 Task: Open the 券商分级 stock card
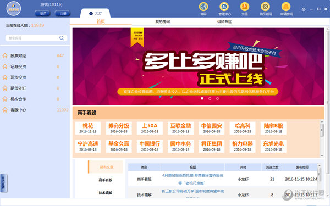tap(119, 128)
